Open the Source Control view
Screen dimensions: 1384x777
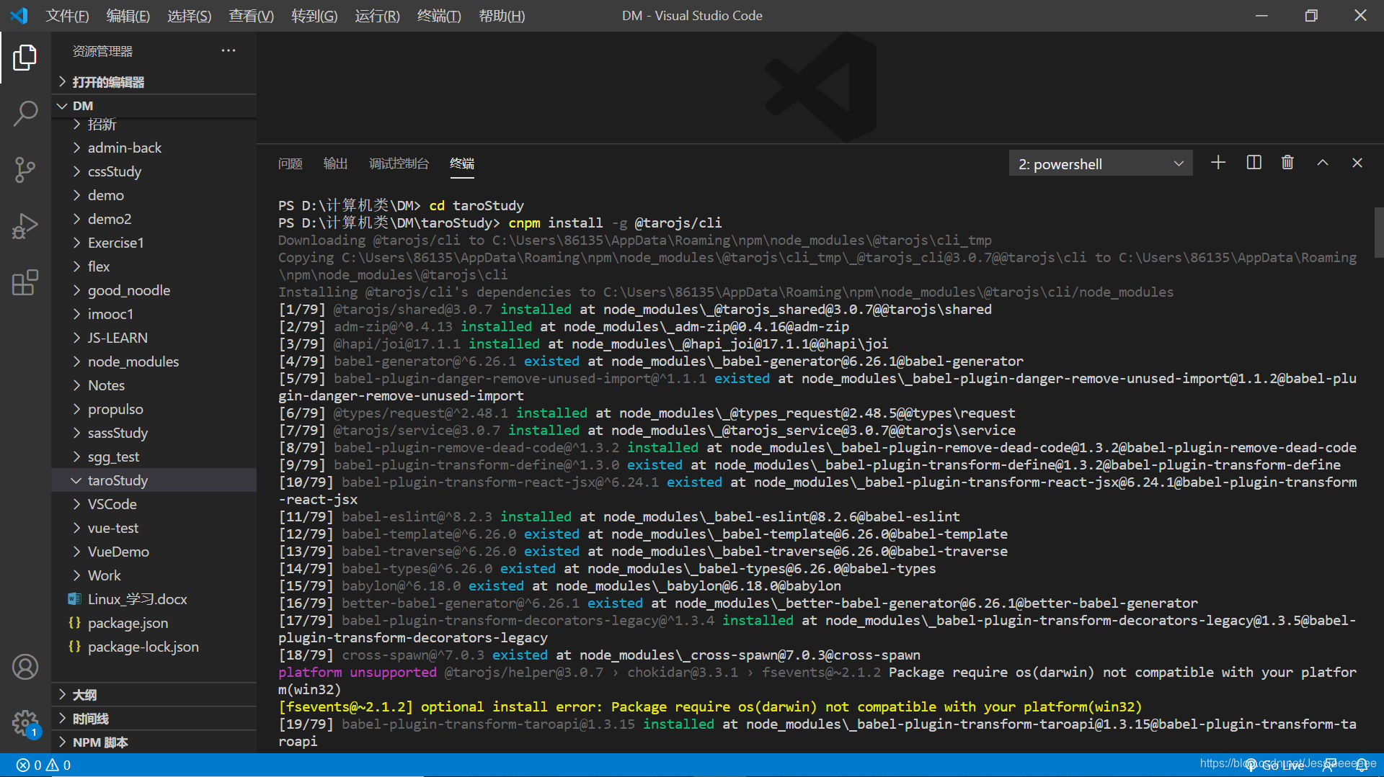click(x=25, y=170)
